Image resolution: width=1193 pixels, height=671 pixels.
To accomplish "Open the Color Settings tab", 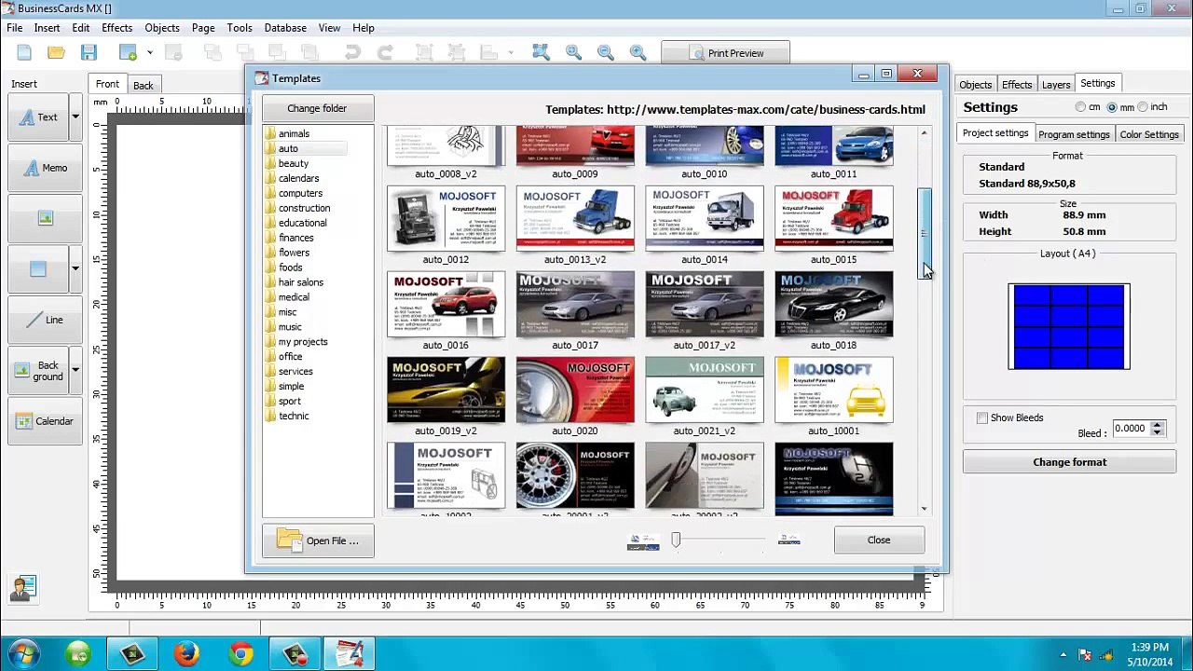I will click(1149, 134).
